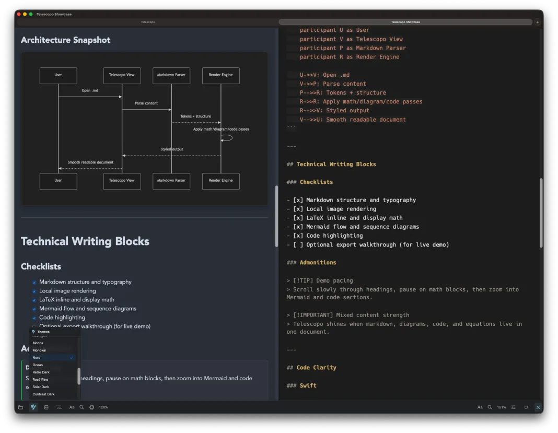The image size is (558, 433).
Task: Click the 'U->>V: Open .md' code line
Action: click(324, 75)
